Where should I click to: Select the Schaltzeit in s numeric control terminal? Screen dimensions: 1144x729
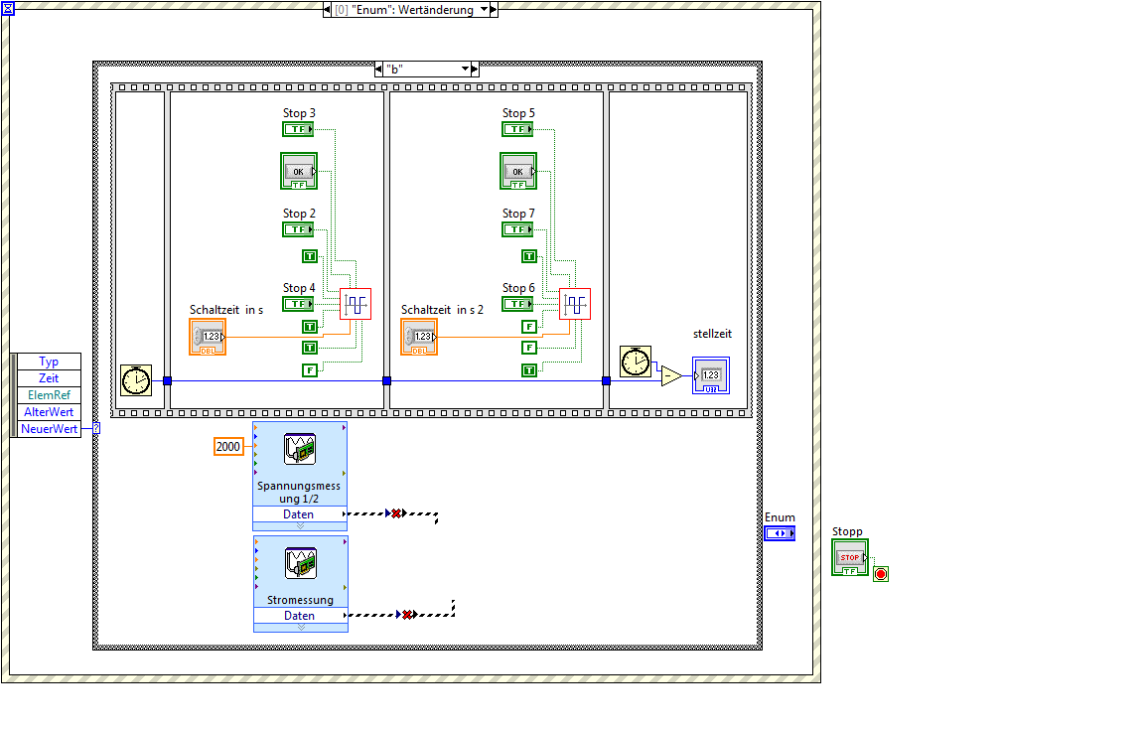point(208,337)
